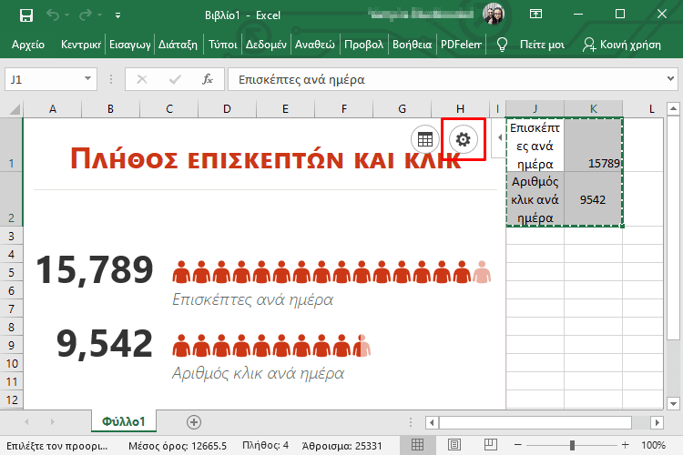Switch to the Προβολή ribbon tab
Image resolution: width=683 pixels, height=455 pixels.
click(x=363, y=45)
